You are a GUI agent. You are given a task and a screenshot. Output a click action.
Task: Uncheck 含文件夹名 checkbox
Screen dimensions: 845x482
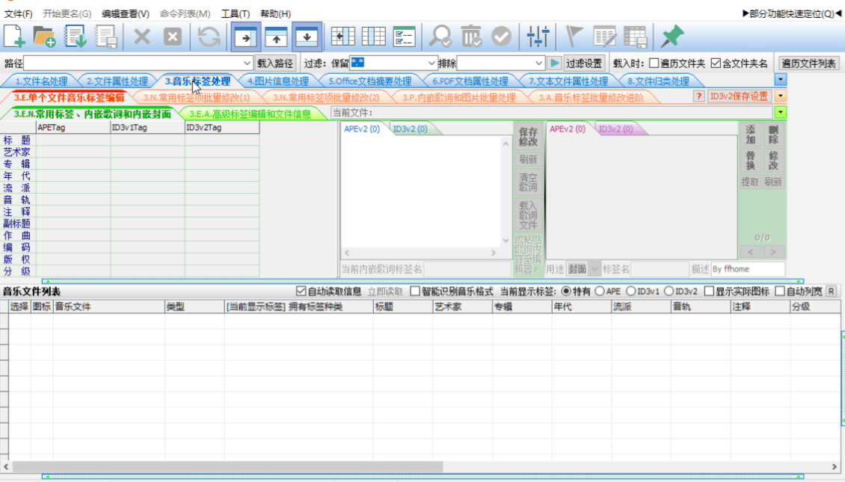coord(716,63)
